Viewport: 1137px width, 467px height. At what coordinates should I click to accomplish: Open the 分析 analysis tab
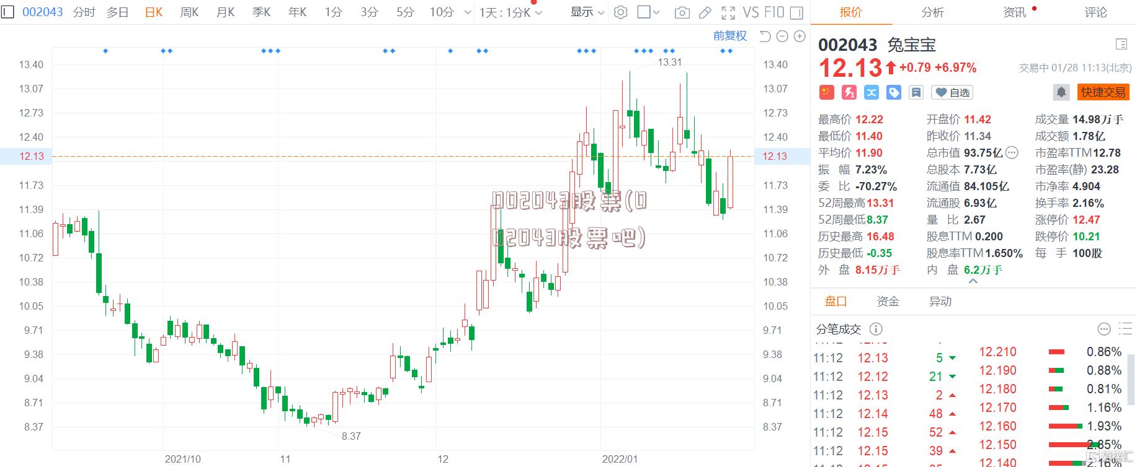click(x=932, y=12)
